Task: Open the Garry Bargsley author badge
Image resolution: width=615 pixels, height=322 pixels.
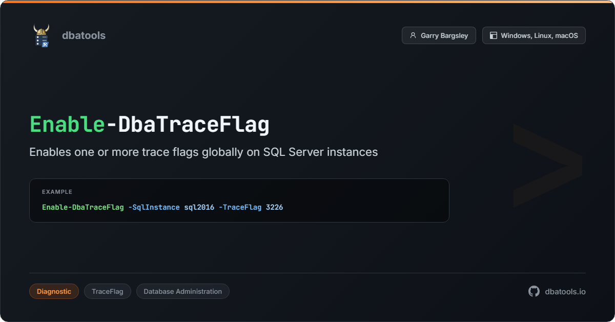Action: pos(439,36)
